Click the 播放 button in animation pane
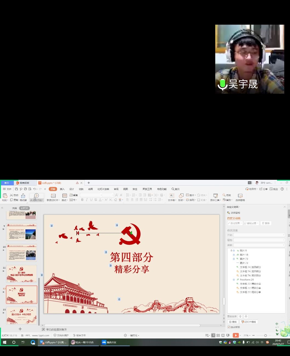Screen dimensions: 290x356 233,322
